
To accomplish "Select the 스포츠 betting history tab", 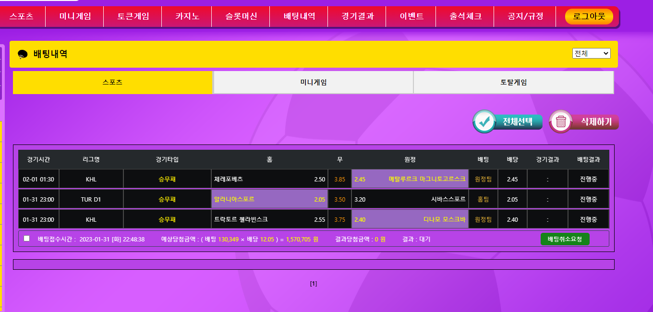I will pyautogui.click(x=112, y=83).
